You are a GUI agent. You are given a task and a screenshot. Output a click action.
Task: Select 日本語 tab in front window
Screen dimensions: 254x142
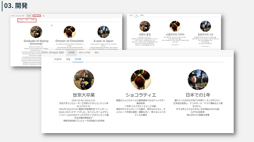(78, 59)
